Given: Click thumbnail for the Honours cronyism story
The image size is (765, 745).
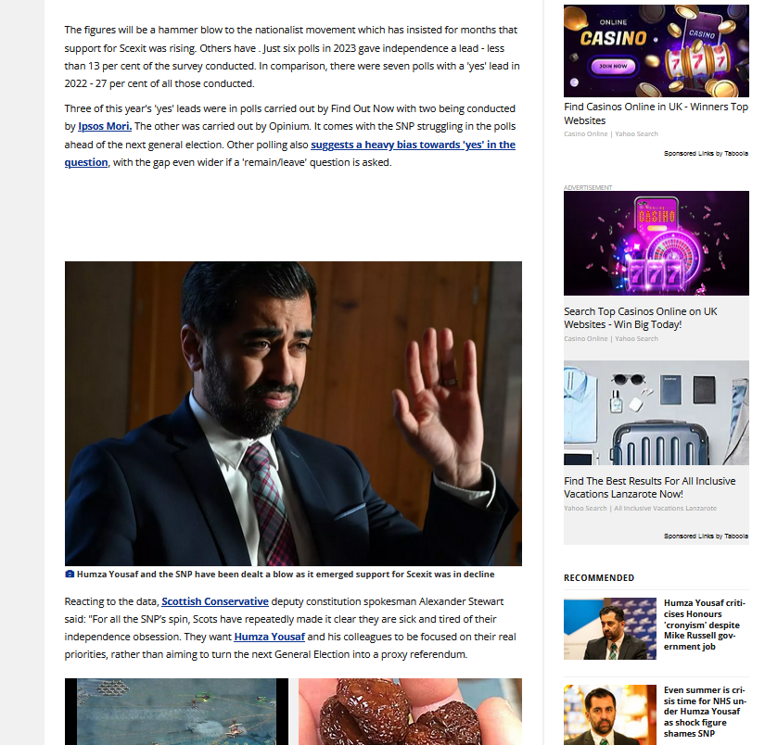Looking at the screenshot, I should click(x=610, y=629).
